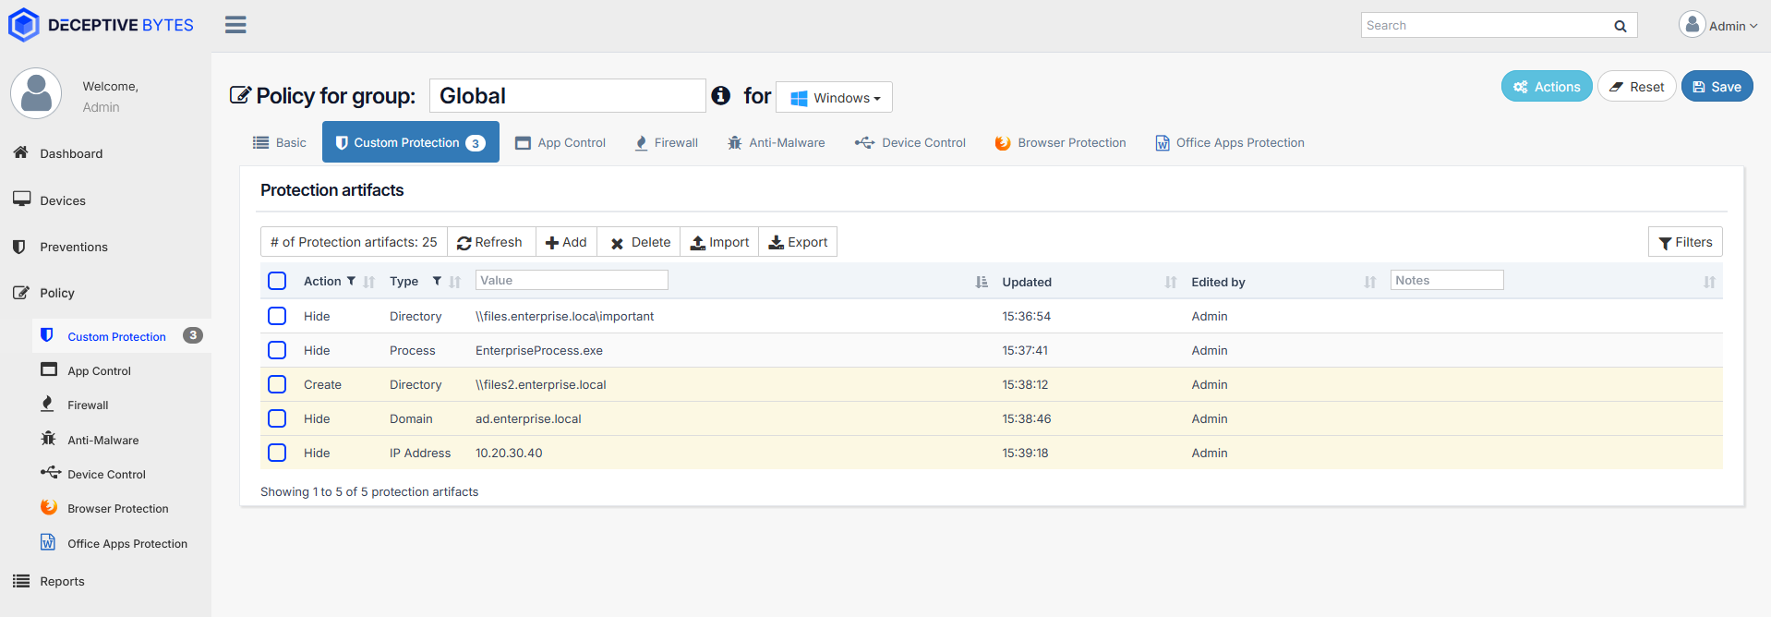1771x617 pixels.
Task: Refresh the protection artifacts list
Action: (x=490, y=242)
